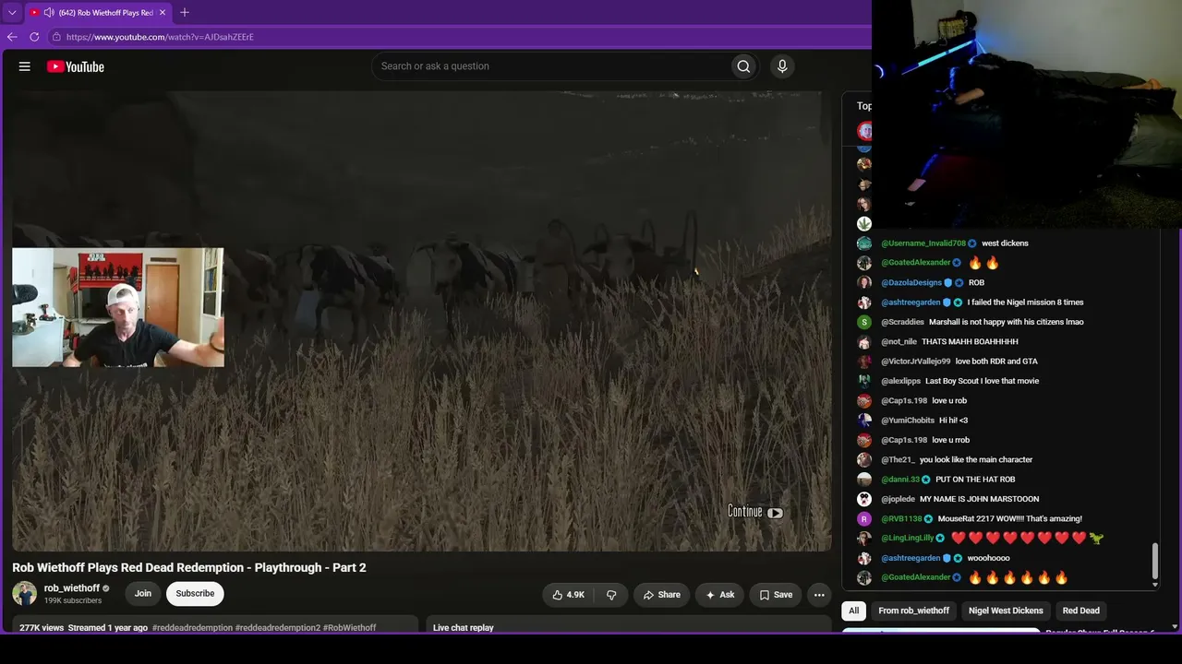This screenshot has width=1182, height=664.
Task: Select the Red Dead chip
Action: click(x=1081, y=611)
